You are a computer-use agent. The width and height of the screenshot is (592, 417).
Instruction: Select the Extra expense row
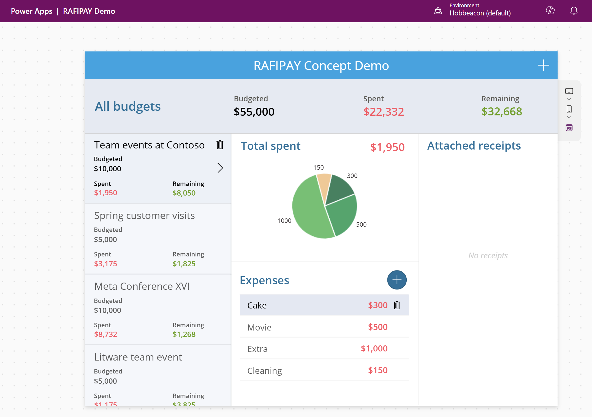pos(324,349)
